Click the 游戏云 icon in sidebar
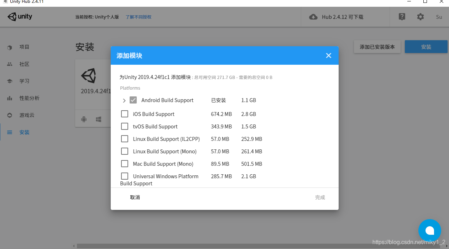Viewport: 449px width, 249px height. coord(10,115)
